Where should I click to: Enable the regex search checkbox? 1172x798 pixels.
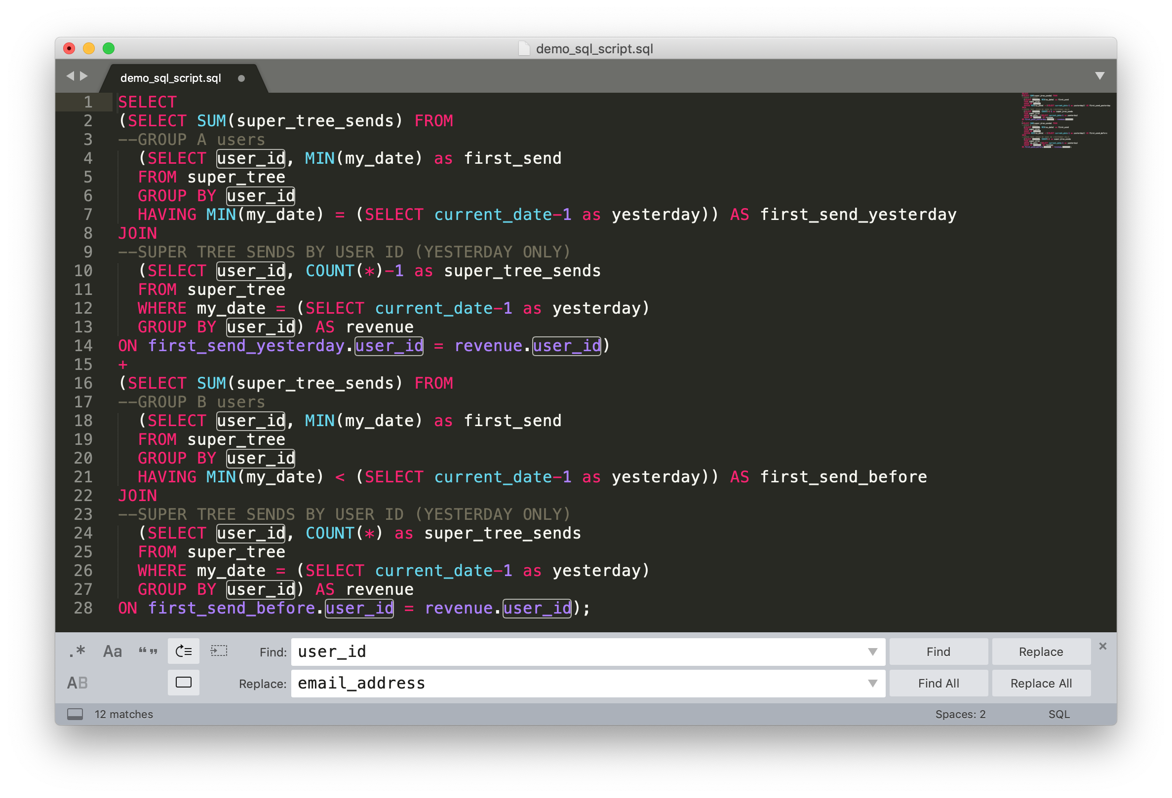click(75, 651)
